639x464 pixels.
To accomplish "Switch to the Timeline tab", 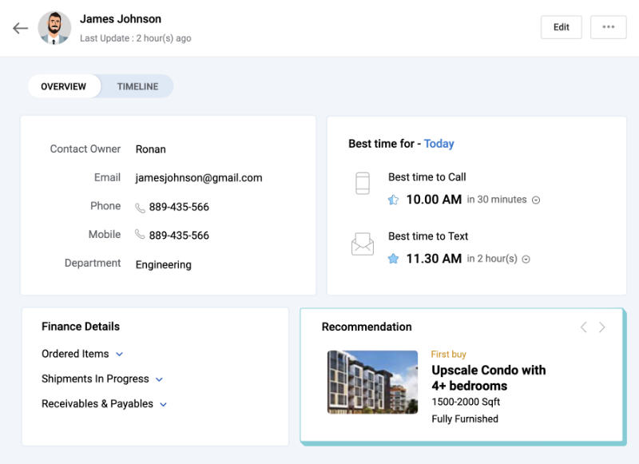I will pos(137,86).
